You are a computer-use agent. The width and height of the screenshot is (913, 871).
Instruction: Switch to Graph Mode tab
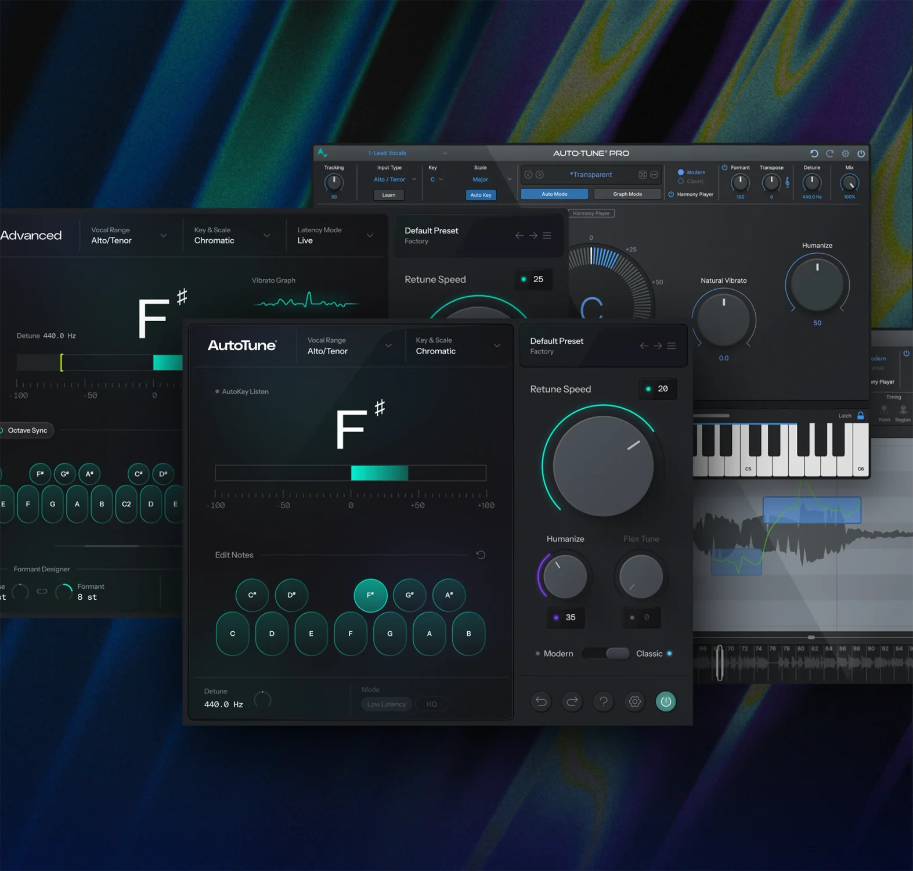click(x=627, y=194)
